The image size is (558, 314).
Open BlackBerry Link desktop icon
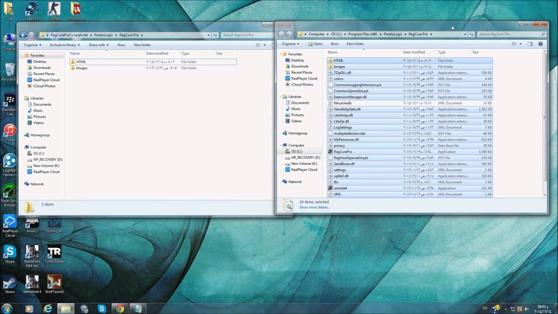10,105
